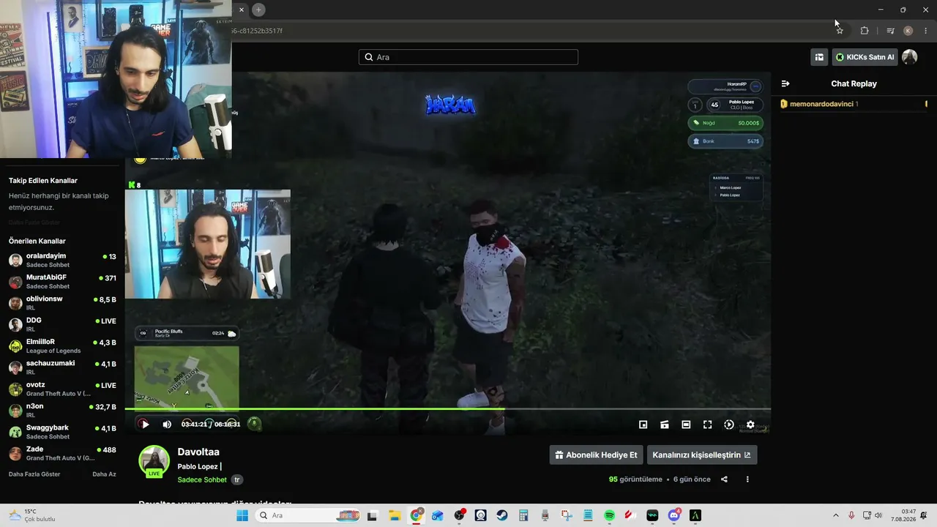This screenshot has height=527, width=937.
Task: Open the user profile avatar menu
Action: pyautogui.click(x=910, y=57)
